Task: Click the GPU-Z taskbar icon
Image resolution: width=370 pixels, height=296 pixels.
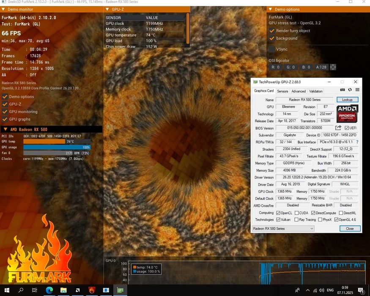Action: [x=121, y=290]
